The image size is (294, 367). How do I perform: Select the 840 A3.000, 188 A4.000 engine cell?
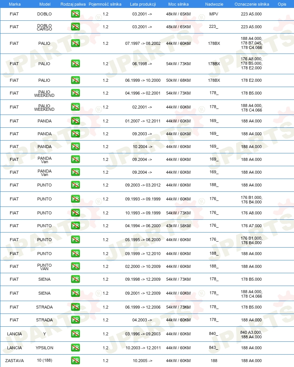pos(251,335)
